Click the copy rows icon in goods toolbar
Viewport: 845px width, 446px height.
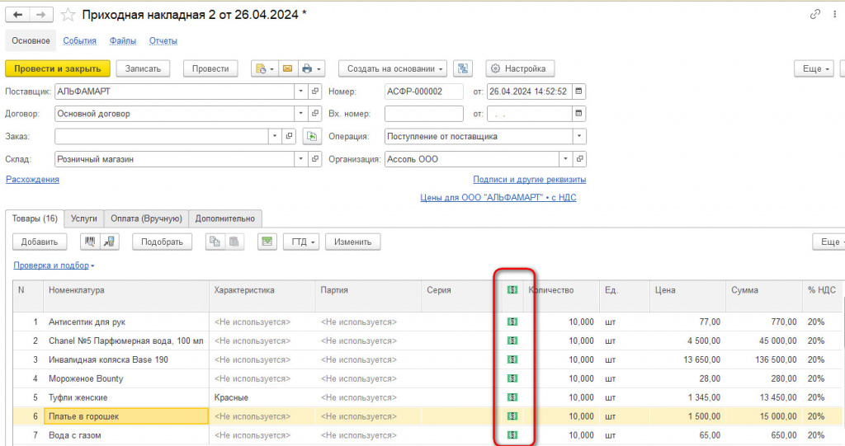pos(215,242)
